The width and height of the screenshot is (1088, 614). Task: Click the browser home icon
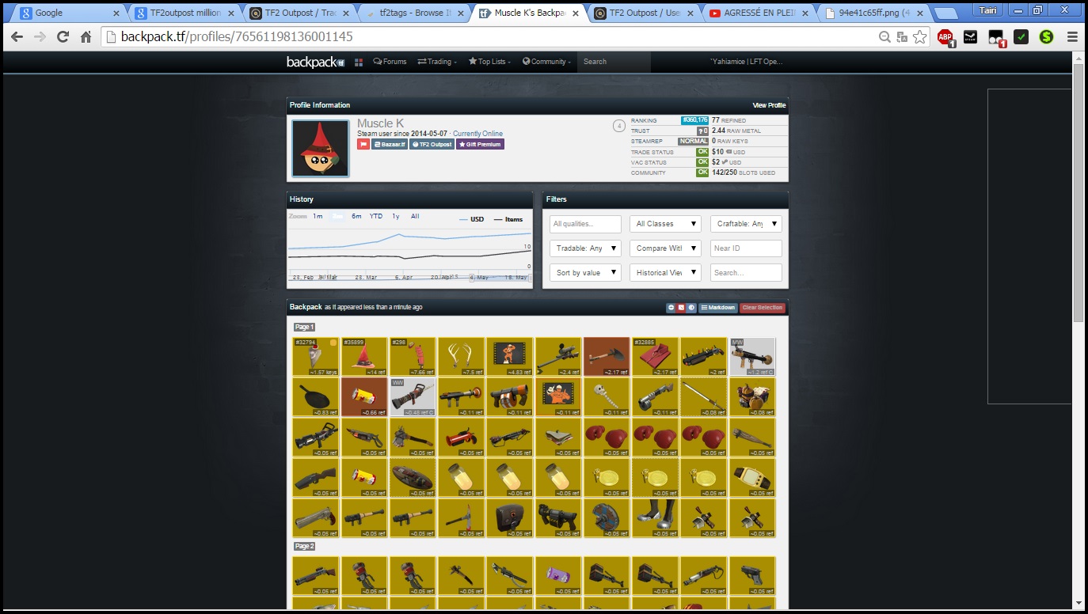[86, 36]
